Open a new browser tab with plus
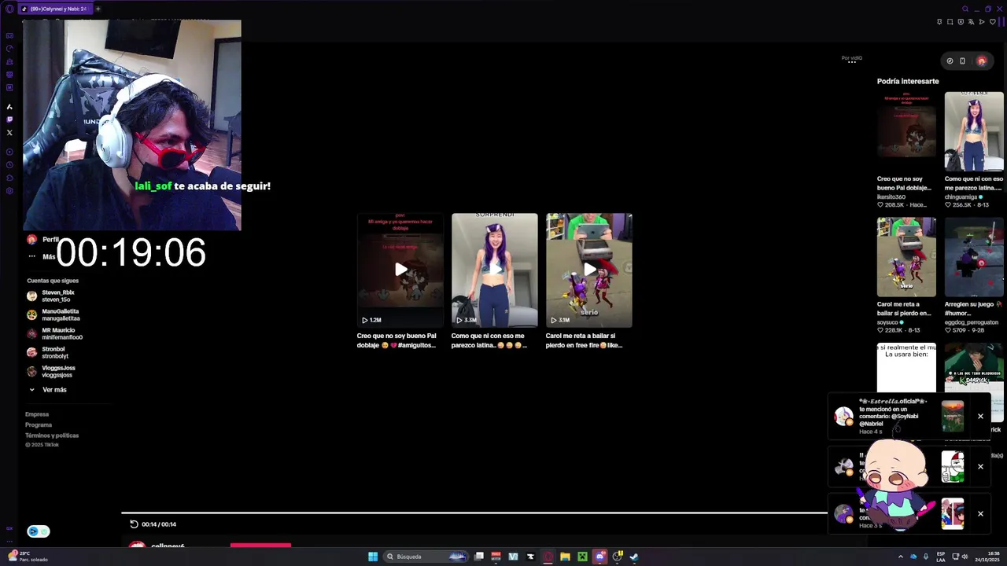Image resolution: width=1007 pixels, height=566 pixels. (98, 9)
